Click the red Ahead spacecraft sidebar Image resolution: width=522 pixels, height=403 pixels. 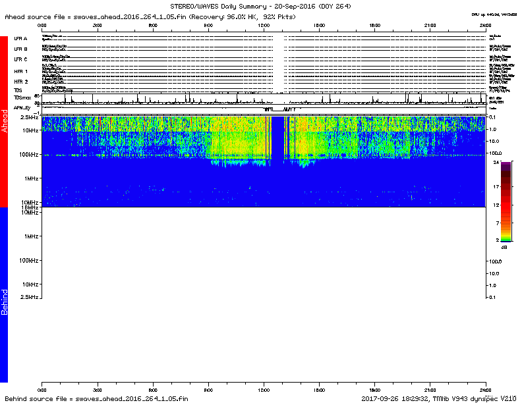click(x=4, y=122)
